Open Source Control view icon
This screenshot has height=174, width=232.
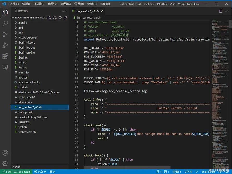(5, 34)
